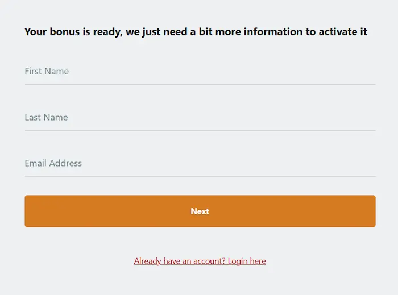Click the underline beneath the Last Name field
Viewport: 398px width, 295px height.
(200, 130)
